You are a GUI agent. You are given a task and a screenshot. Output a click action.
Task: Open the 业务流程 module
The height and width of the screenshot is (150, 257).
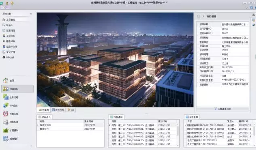(x=11, y=97)
